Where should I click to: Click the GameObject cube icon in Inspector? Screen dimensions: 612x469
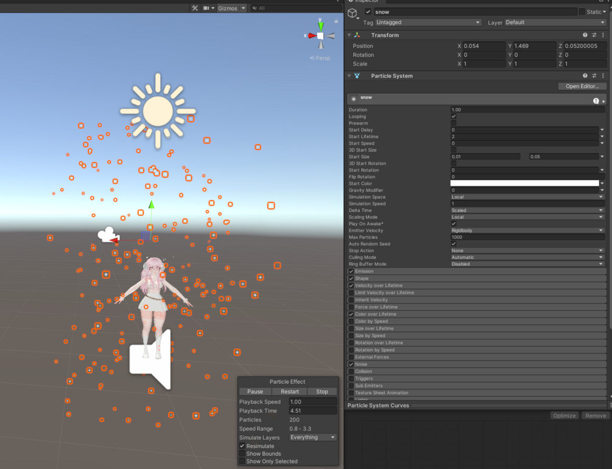pyautogui.click(x=353, y=13)
